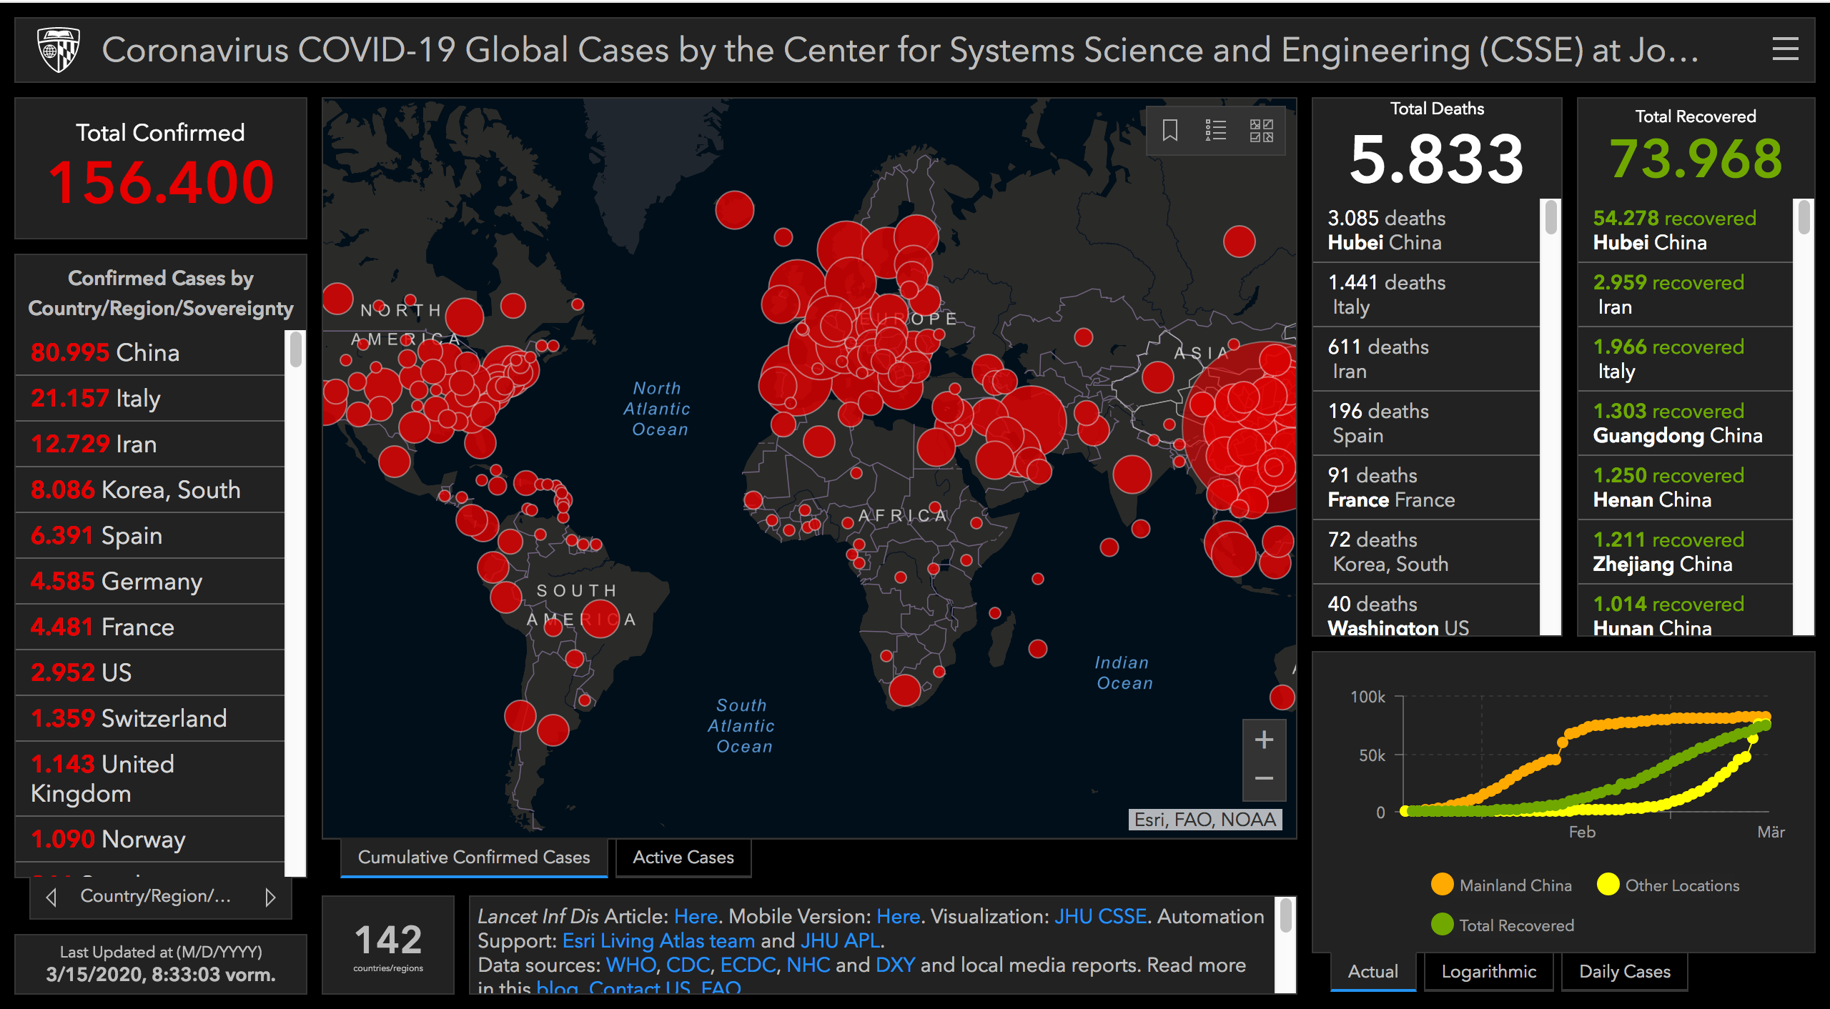Select Iran in the confirmed cases list

click(150, 444)
